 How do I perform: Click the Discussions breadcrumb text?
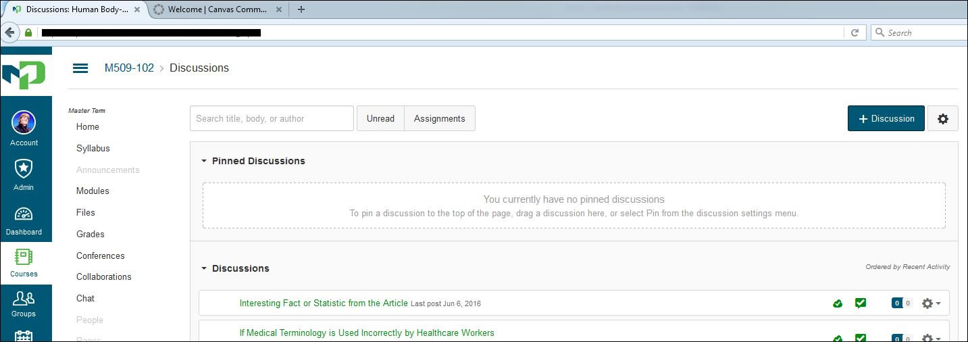(199, 68)
